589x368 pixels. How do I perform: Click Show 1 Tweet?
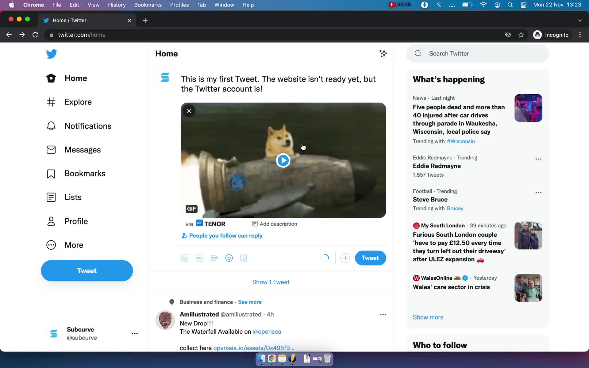271,282
